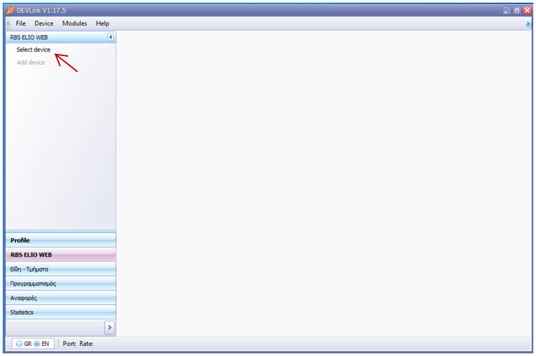Close the DEVLink window
536x356 pixels.
click(x=527, y=11)
